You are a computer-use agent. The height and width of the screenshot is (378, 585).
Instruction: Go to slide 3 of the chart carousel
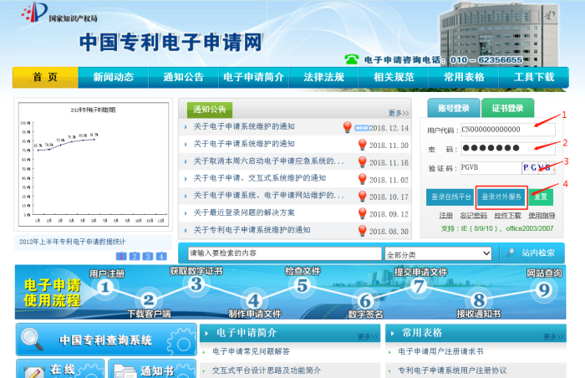click(x=148, y=256)
